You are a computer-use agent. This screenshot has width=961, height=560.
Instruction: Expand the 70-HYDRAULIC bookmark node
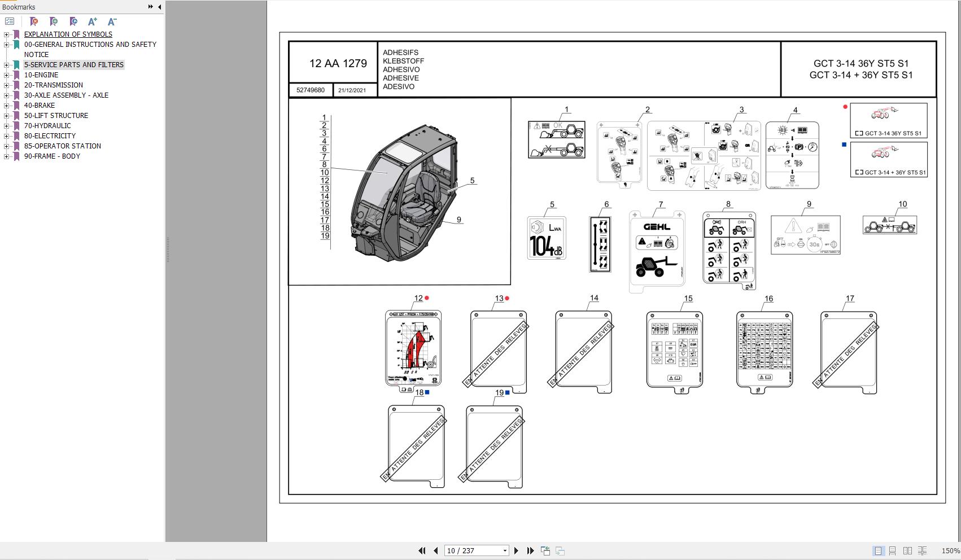[6, 126]
